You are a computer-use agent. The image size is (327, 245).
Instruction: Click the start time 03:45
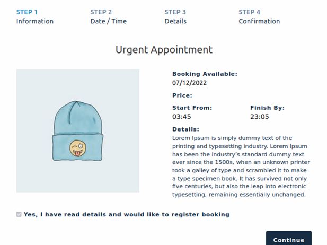click(181, 117)
